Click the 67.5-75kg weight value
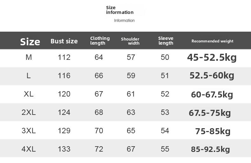The width and height of the screenshot is (251, 163). (x=210, y=113)
